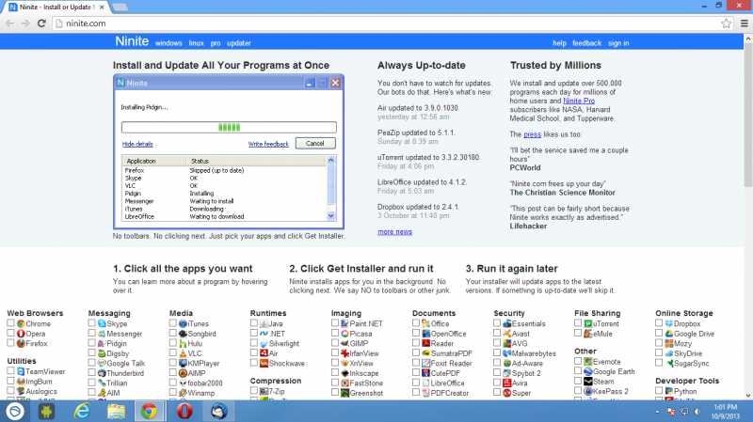
Task: Close the Ninite browser tab
Action: click(102, 8)
